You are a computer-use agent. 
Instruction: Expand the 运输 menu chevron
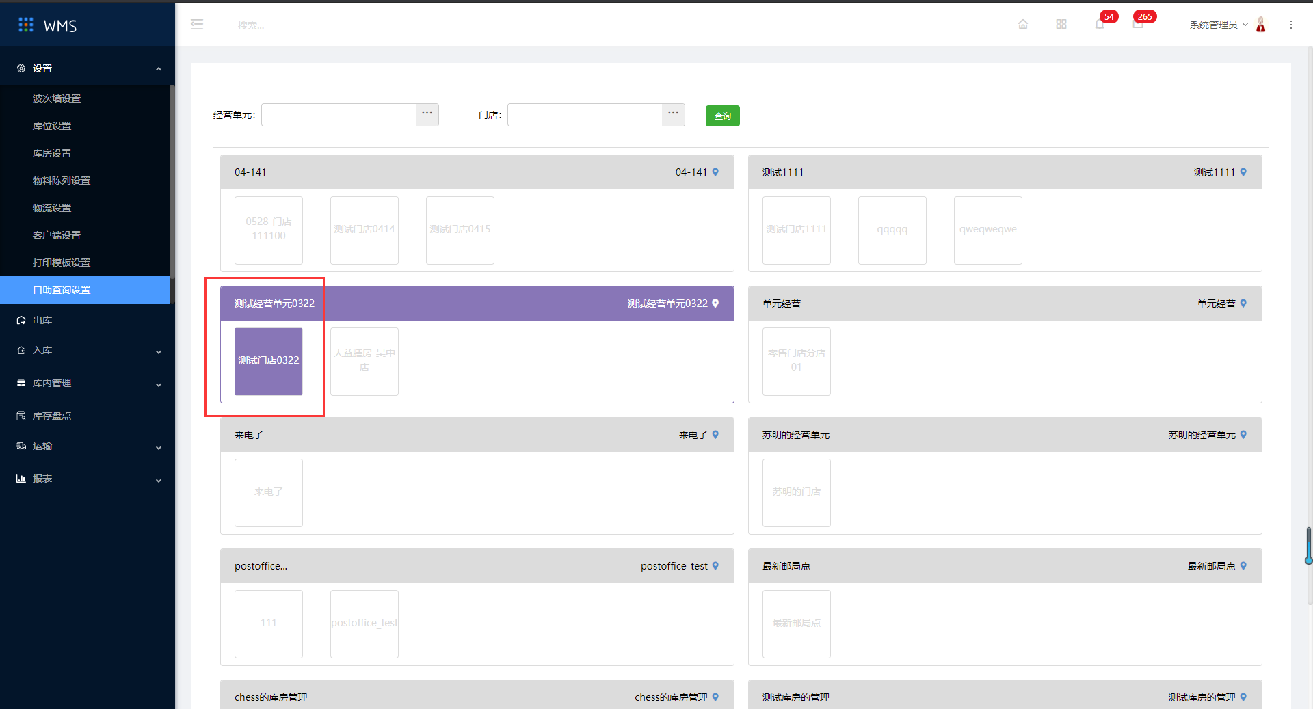pyautogui.click(x=159, y=448)
